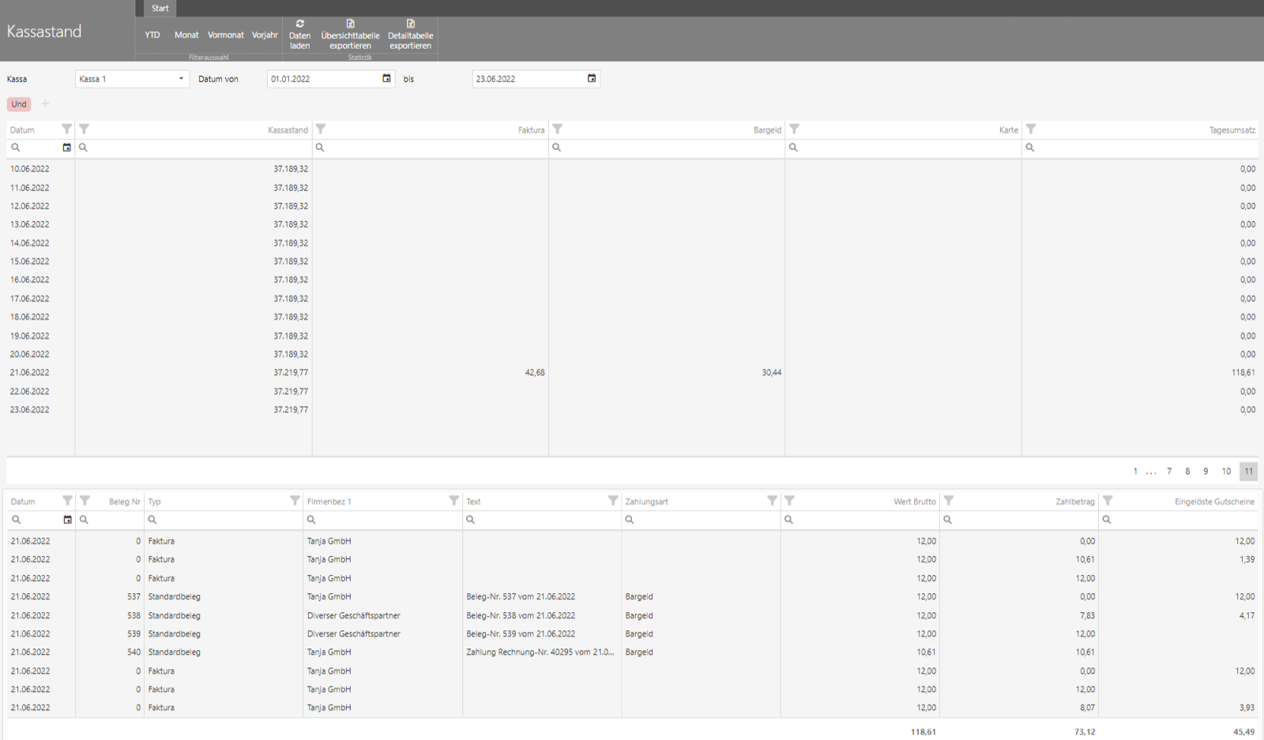The width and height of the screenshot is (1264, 740).
Task: Select the Start ribbon tab
Action: (160, 8)
